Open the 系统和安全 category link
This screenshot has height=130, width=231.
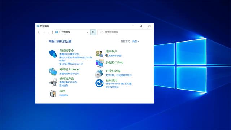(66, 51)
